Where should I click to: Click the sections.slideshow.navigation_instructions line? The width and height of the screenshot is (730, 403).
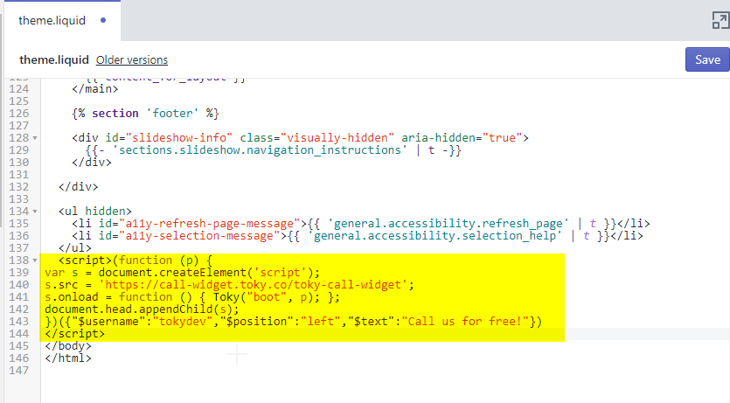[274, 150]
